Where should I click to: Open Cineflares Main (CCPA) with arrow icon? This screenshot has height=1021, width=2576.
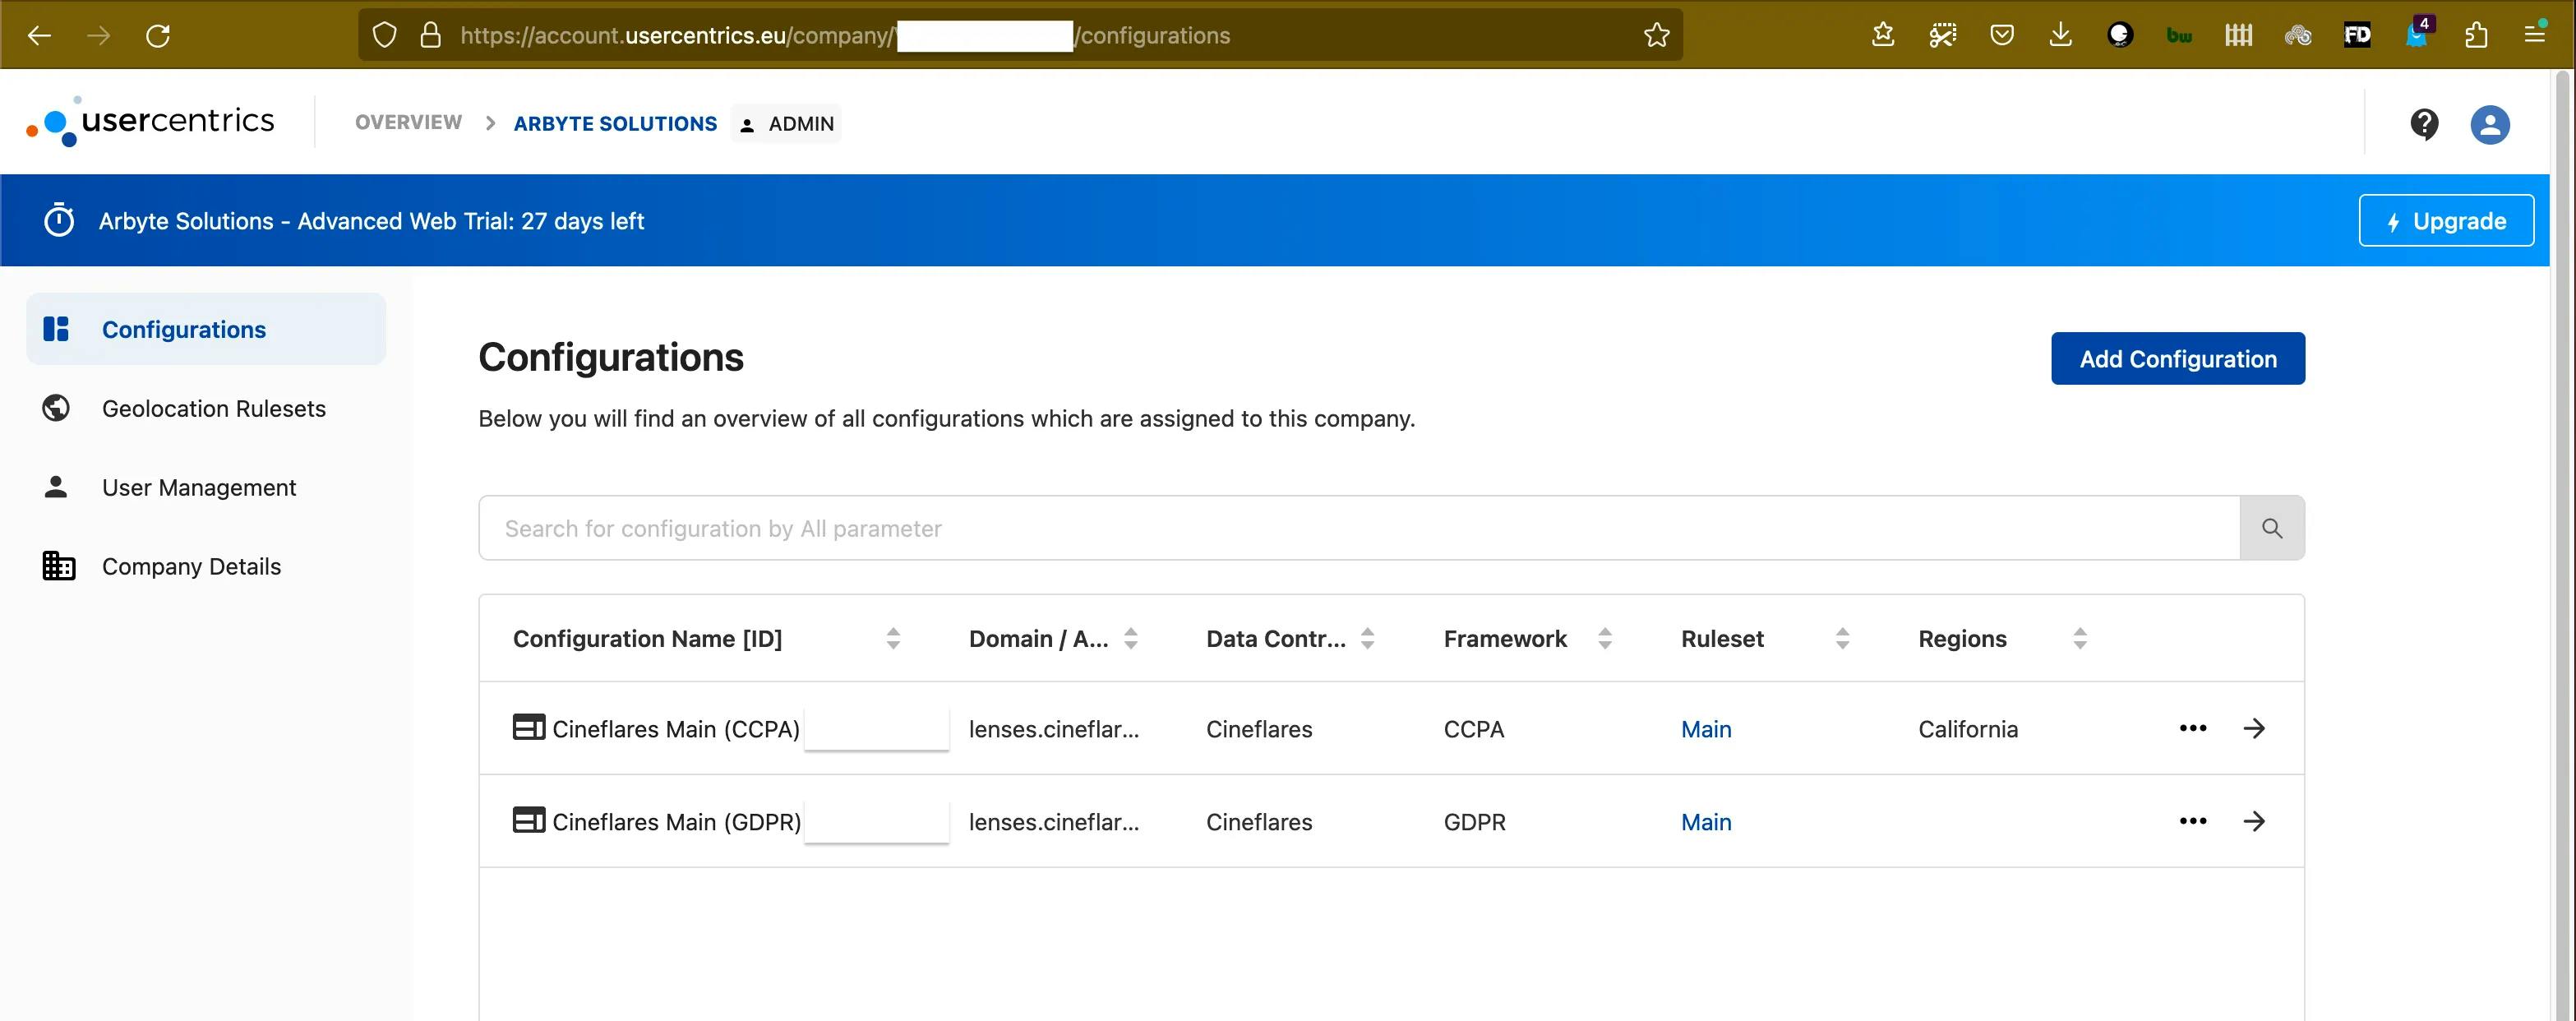click(x=2253, y=728)
